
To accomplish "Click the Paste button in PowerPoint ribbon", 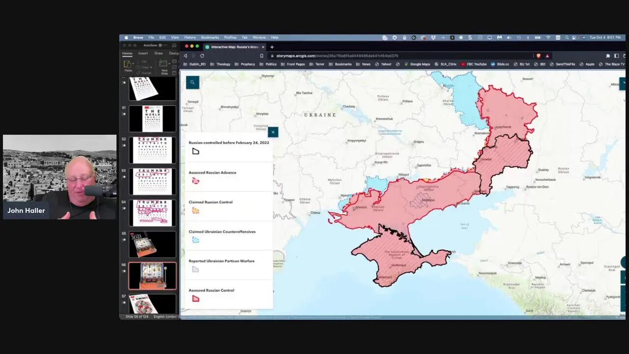I will coord(128,66).
